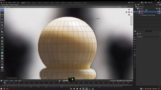Toggle the Collection exclude checkbox
The height and width of the screenshot is (90, 161).
[x=156, y=8]
